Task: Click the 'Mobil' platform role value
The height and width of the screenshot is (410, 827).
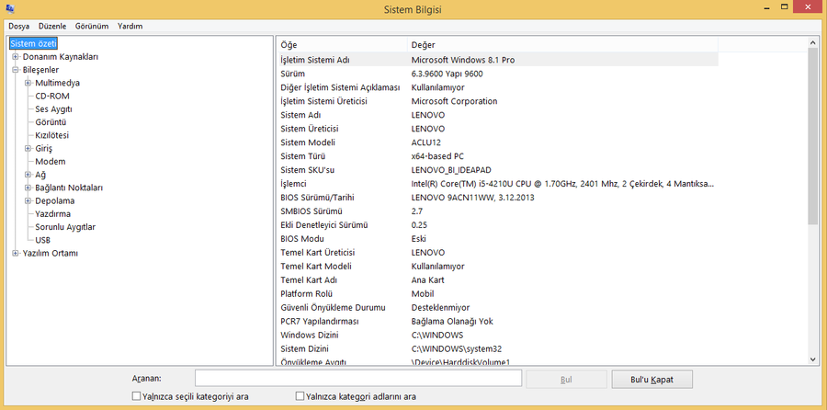Action: tap(423, 294)
